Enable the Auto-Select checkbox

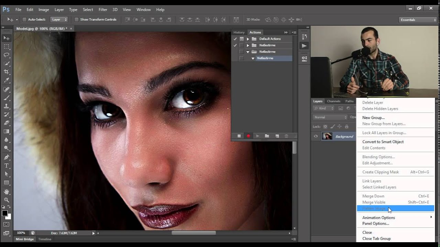click(24, 20)
